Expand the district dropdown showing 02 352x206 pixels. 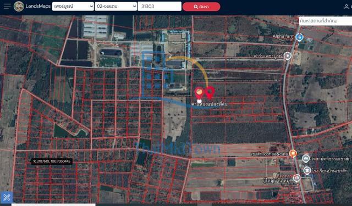116,6
